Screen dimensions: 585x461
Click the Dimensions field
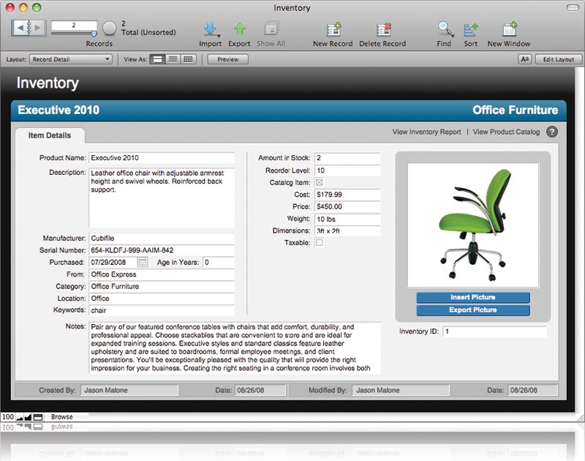[347, 231]
